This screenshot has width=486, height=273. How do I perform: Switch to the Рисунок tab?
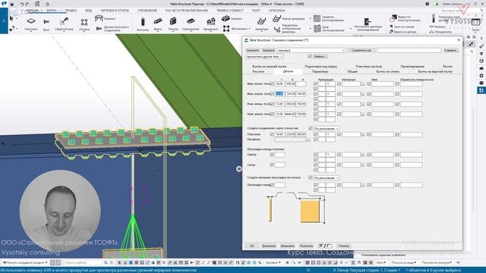(258, 71)
